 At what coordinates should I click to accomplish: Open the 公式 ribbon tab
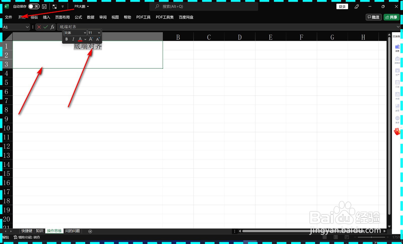(78, 17)
